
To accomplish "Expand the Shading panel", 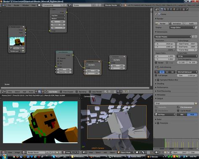I will coord(160,83).
